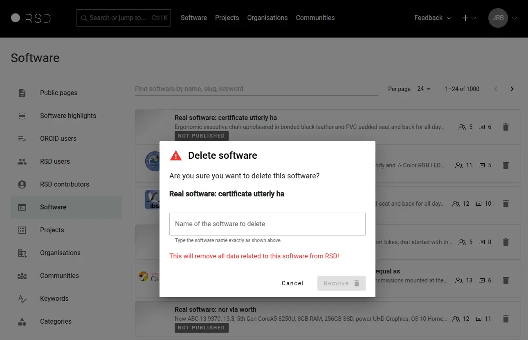Click the Categories sidebar icon
Image resolution: width=528 pixels, height=340 pixels.
pos(22,321)
